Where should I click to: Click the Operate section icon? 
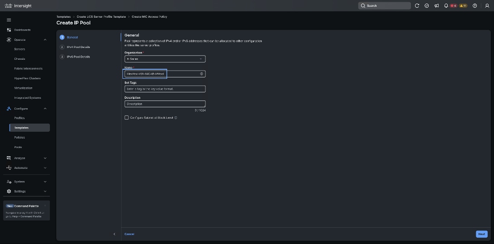pyautogui.click(x=9, y=40)
